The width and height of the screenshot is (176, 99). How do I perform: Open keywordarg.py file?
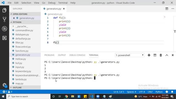25,71
